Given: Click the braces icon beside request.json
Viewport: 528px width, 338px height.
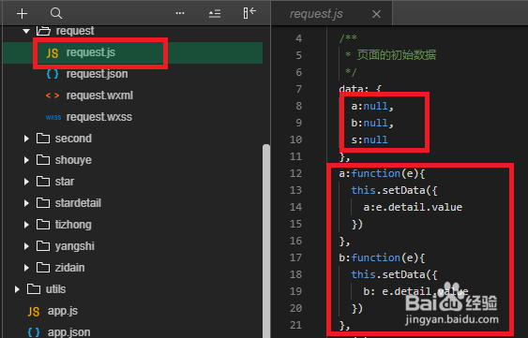Looking at the screenshot, I should tap(53, 74).
